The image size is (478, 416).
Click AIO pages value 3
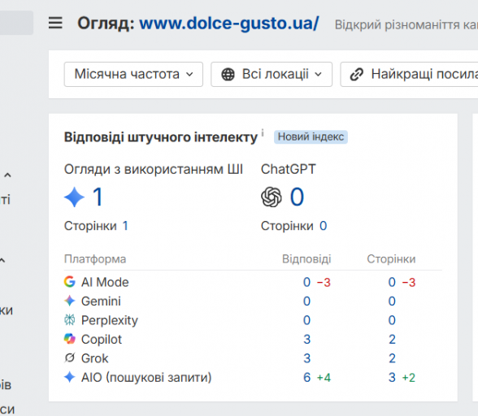tap(392, 378)
